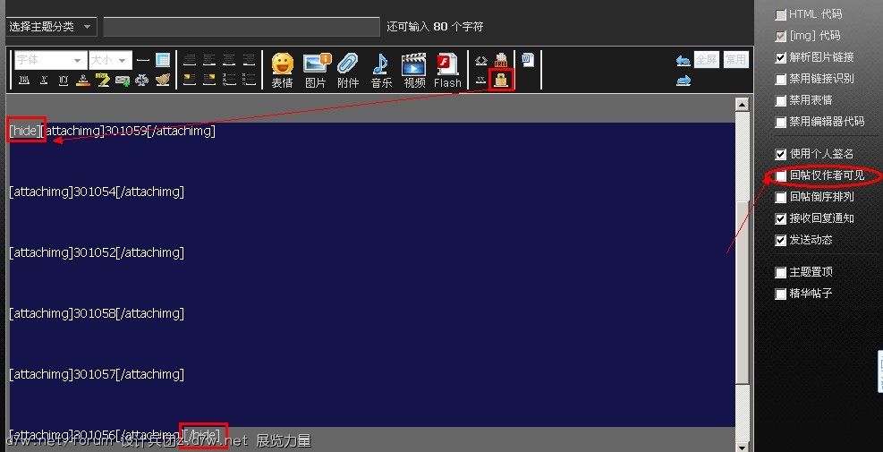Switch editor to 全屏 full screen
This screenshot has width=883, height=452.
(707, 60)
